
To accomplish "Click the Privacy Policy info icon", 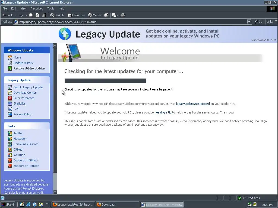I will click(10, 115).
